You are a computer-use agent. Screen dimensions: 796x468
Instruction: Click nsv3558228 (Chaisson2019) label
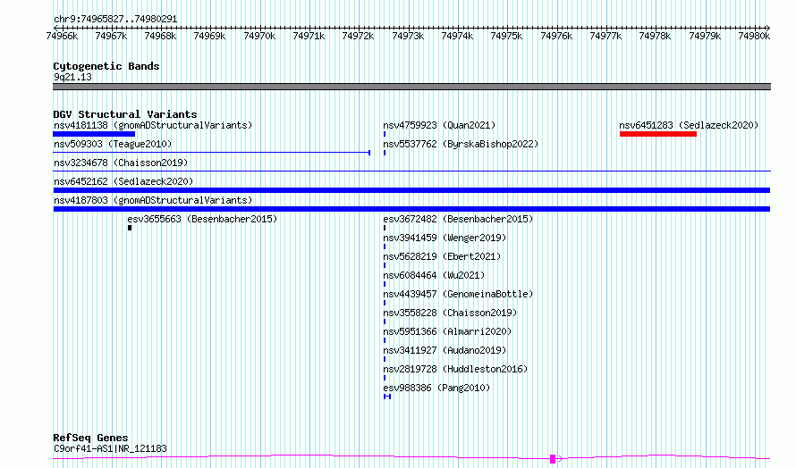click(x=450, y=313)
